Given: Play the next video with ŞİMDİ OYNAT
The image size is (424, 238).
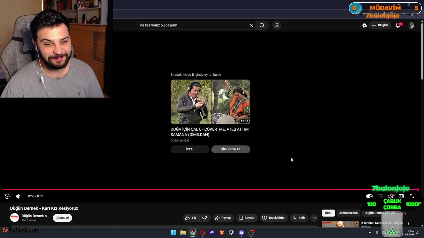Looking at the screenshot, I should [231, 149].
